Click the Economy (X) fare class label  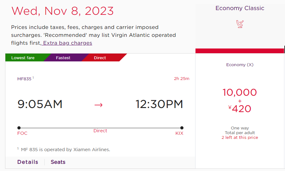click(240, 65)
